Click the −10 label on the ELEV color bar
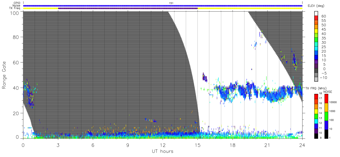This screenshot has width=340, height=157. (x=324, y=78)
